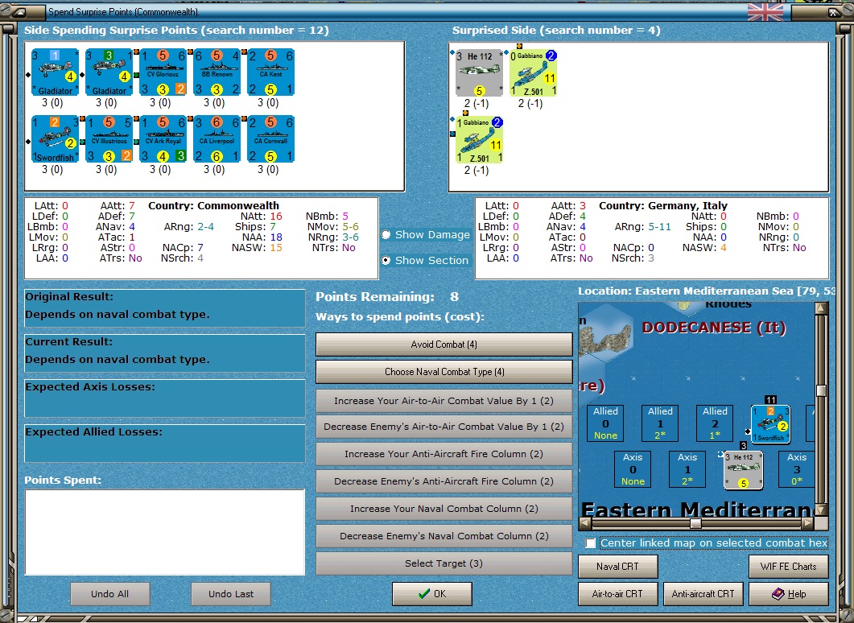The height and width of the screenshot is (623, 854).
Task: Select the Gladiator counter with green 3 badge
Action: click(109, 72)
